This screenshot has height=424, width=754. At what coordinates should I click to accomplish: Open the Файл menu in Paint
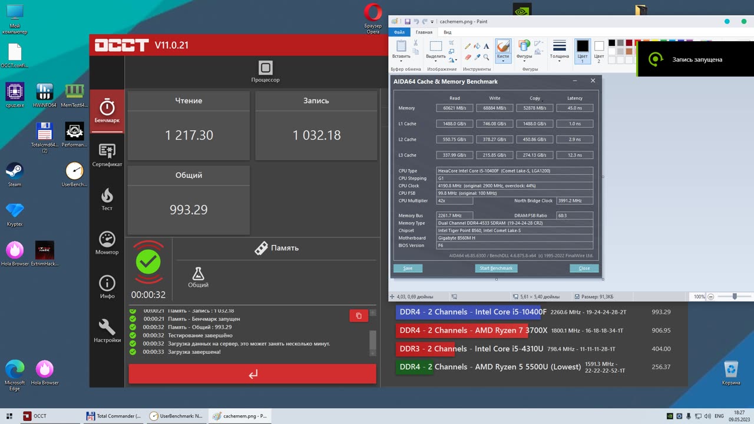[399, 32]
